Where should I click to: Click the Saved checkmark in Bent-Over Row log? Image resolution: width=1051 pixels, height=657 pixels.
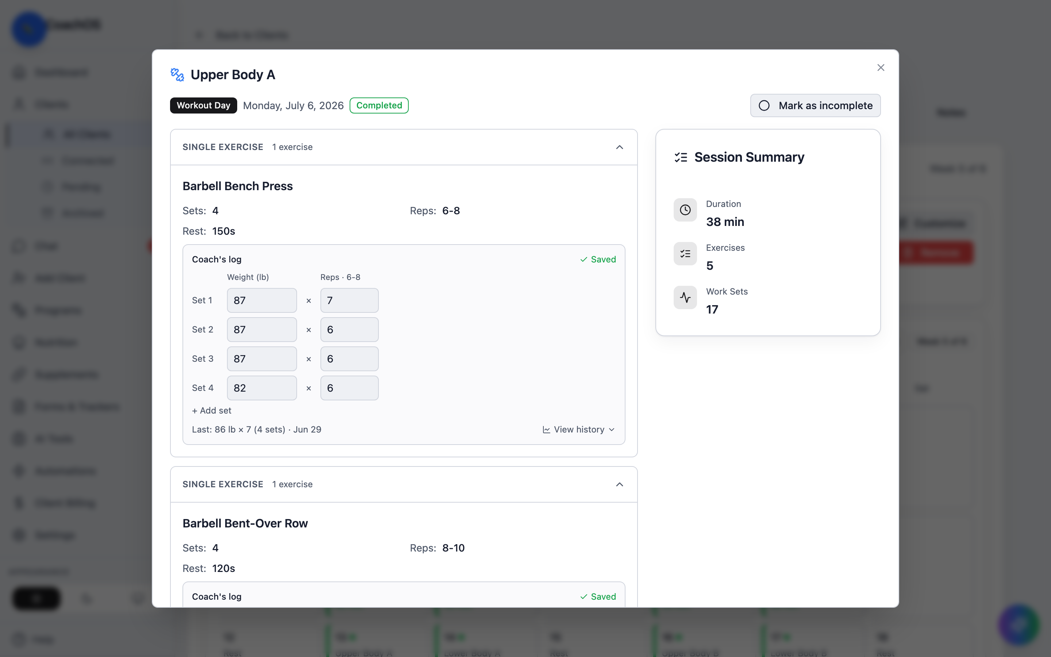click(584, 597)
